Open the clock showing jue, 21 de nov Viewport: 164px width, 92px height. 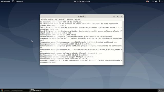pos(82,1)
